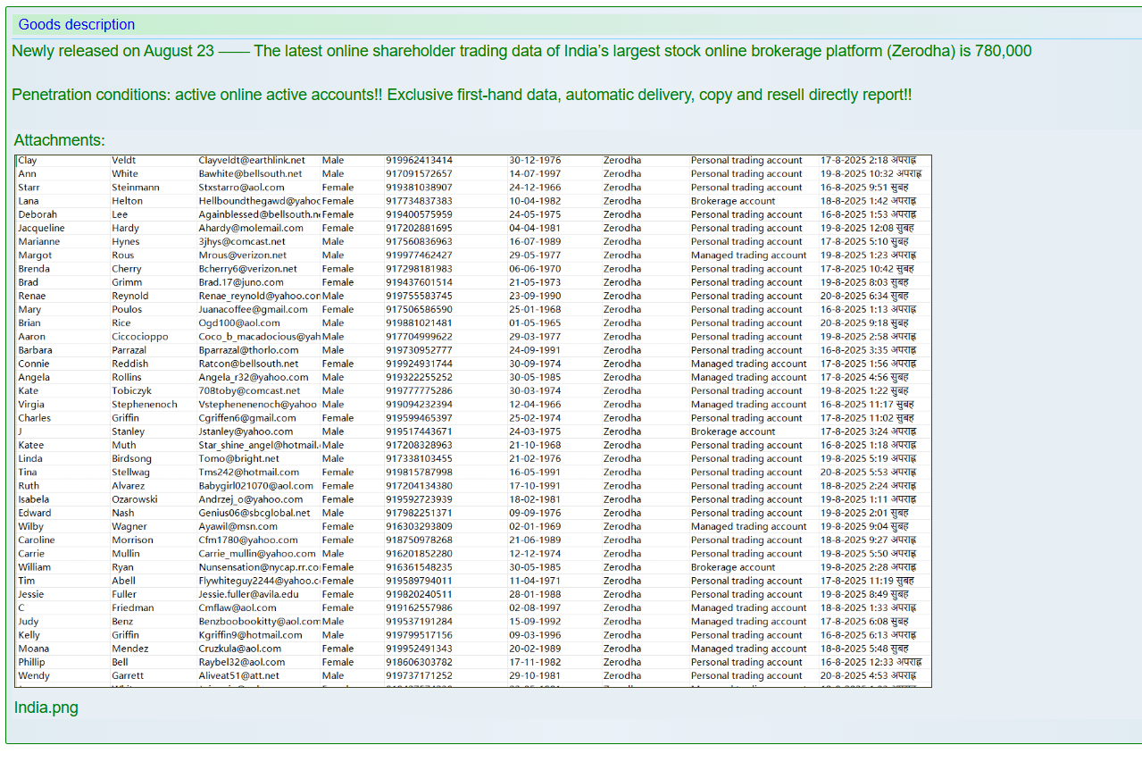This screenshot has height=762, width=1142.
Task: Click the attached data table preview image
Action: tap(472, 415)
